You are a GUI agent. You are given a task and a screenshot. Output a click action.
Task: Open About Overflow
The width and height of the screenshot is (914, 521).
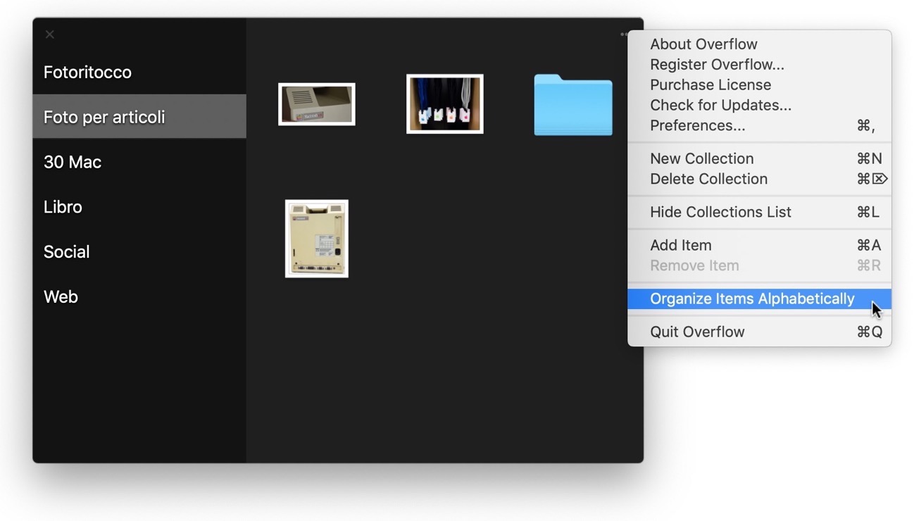703,44
